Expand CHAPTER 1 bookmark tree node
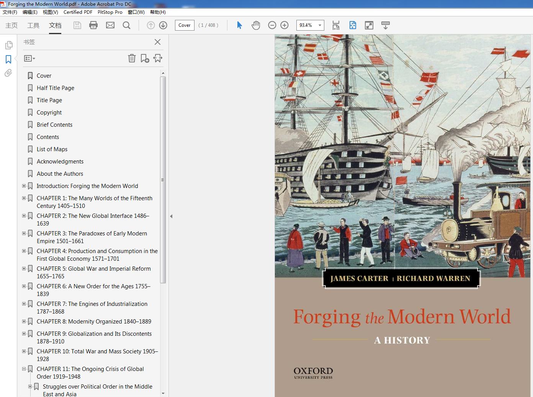 click(x=24, y=198)
